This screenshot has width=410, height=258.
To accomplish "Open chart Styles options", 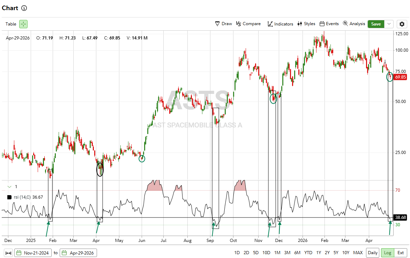I will pyautogui.click(x=306, y=24).
